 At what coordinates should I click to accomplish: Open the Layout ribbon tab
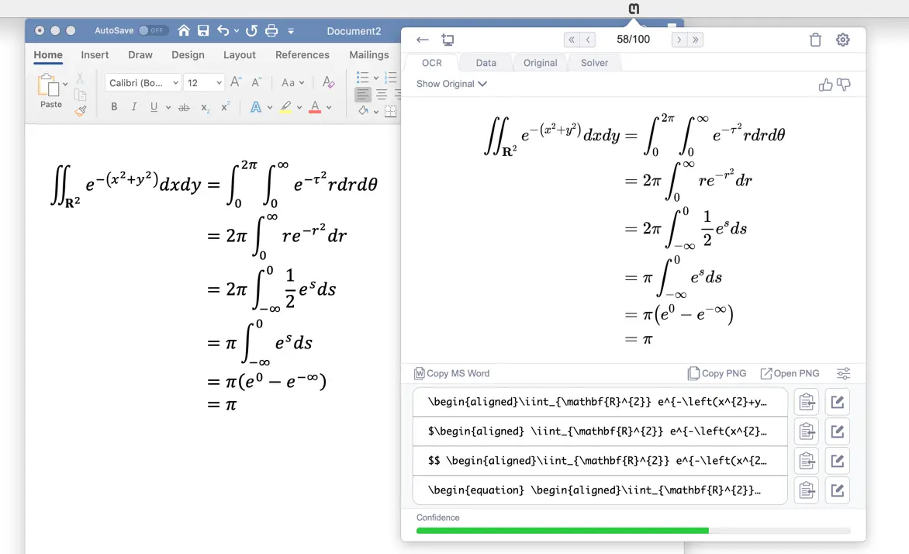pyautogui.click(x=240, y=55)
